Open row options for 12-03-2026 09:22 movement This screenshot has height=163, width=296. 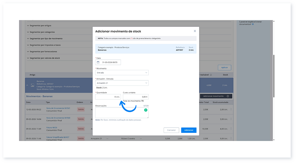pyautogui.click(x=231, y=110)
